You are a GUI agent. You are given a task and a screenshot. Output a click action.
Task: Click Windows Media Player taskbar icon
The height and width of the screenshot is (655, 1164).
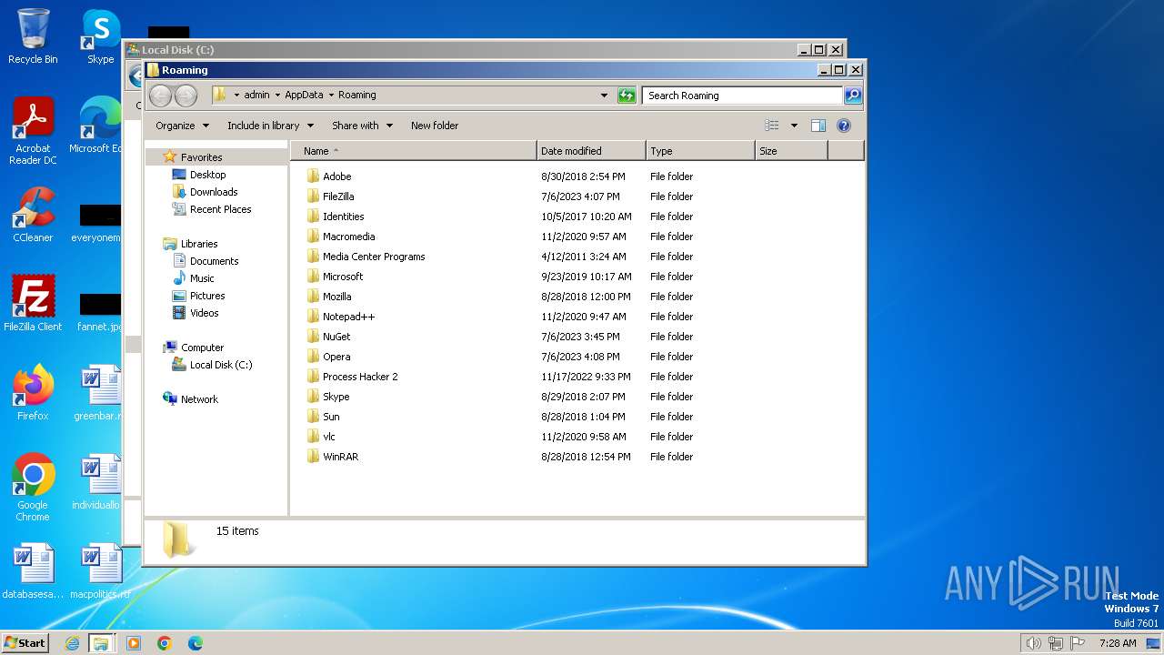pos(134,643)
